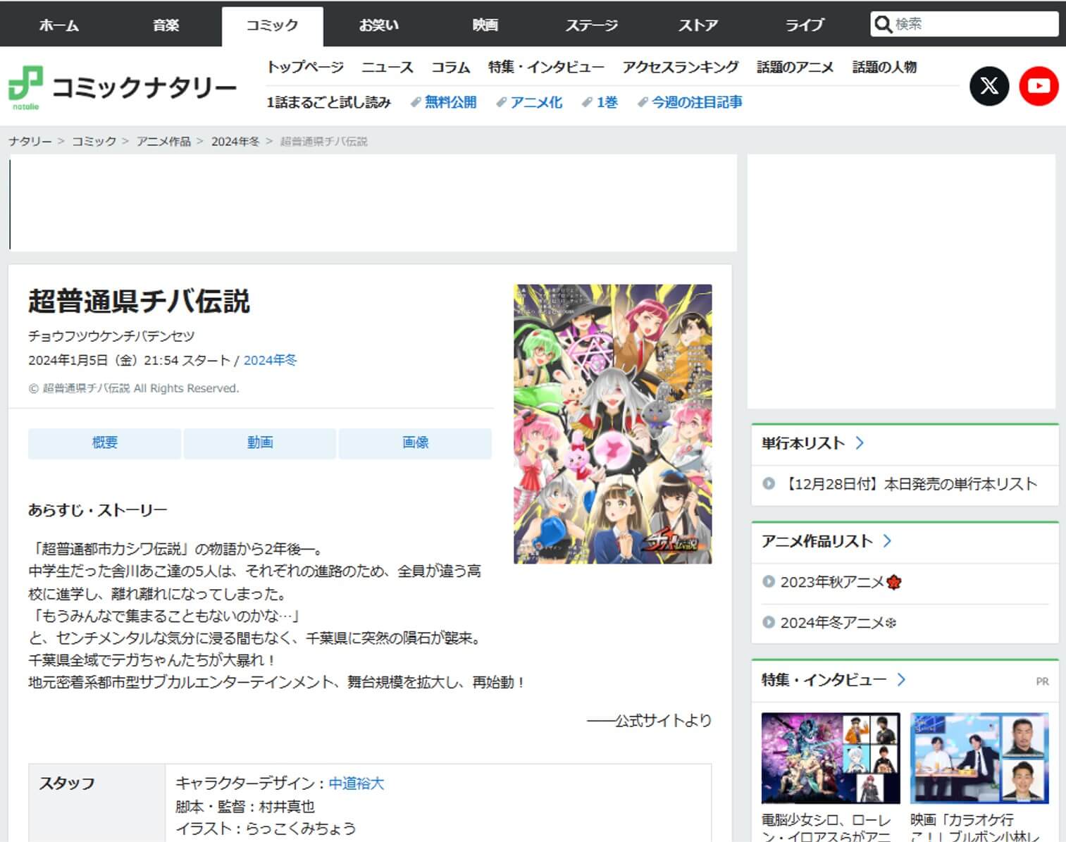
Task: Click the Comic Natalie logo
Action: click(x=123, y=89)
